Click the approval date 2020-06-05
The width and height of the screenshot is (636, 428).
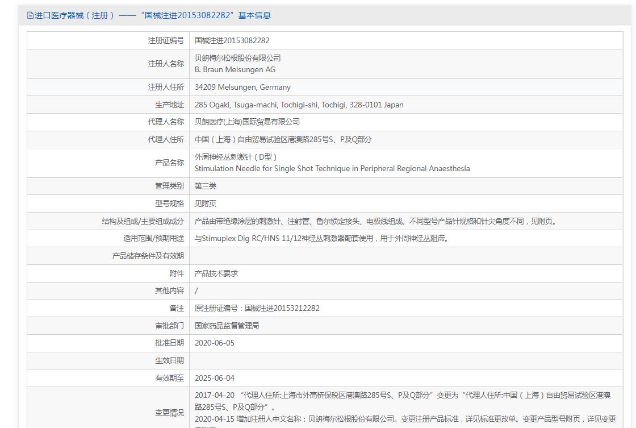(214, 343)
